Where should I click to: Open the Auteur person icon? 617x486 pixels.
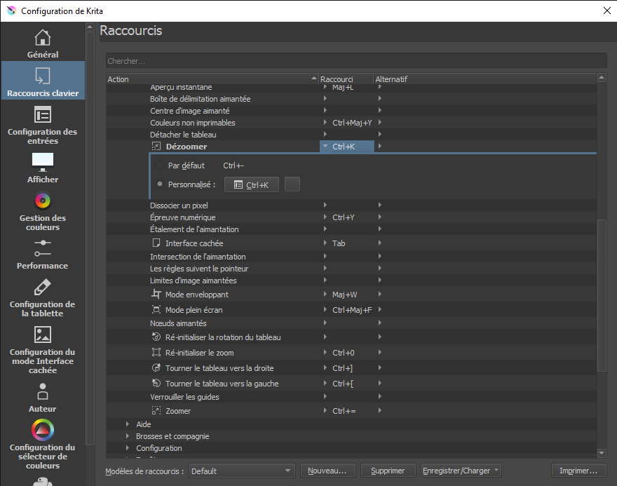point(43,391)
